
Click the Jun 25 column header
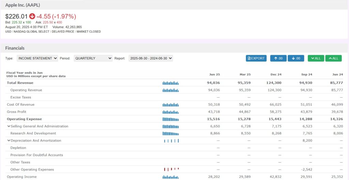click(215, 75)
